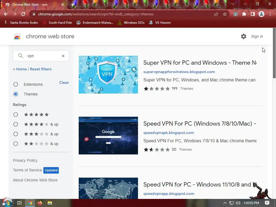This screenshot has width=276, height=207.
Task: Open the South Hard Pole bookmark
Action: 57,23
